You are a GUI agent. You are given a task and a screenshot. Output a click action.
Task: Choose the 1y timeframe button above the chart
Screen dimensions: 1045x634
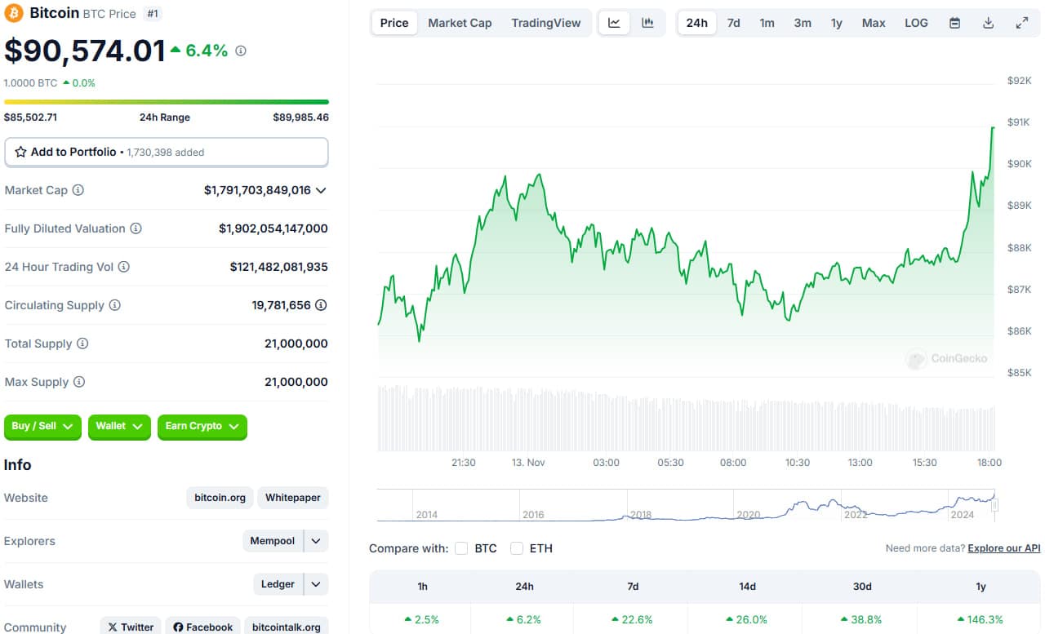pos(837,23)
